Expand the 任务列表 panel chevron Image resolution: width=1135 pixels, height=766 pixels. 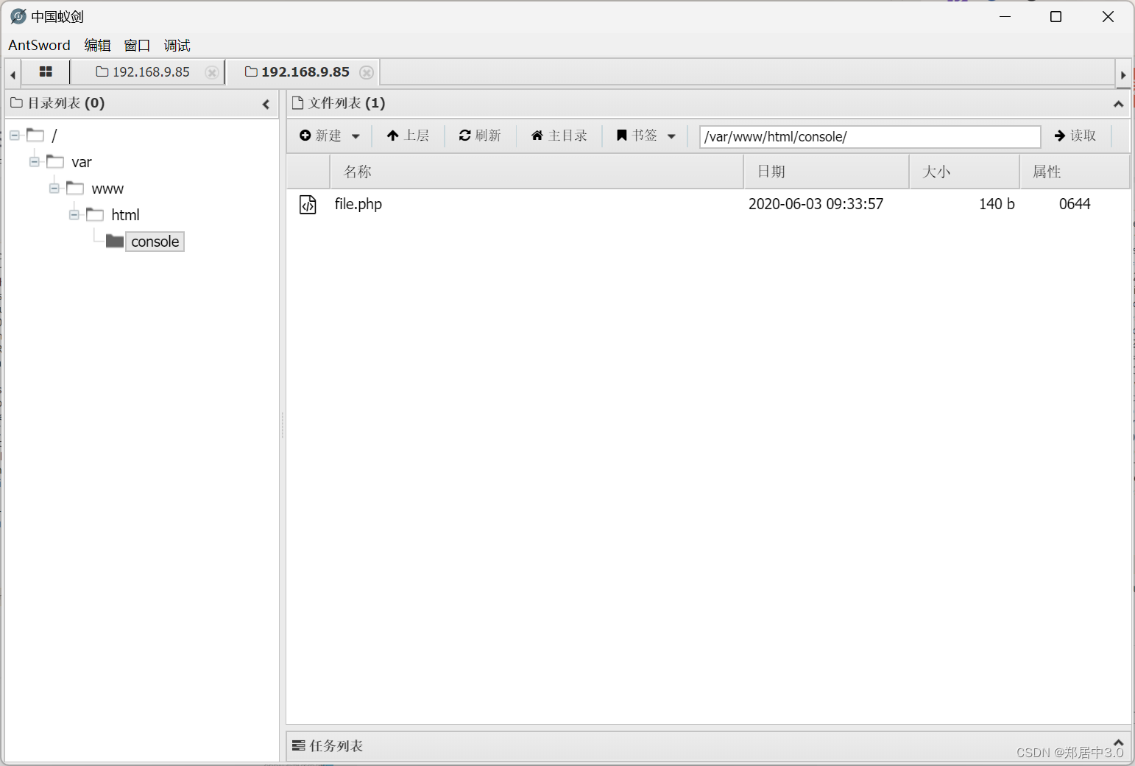1118,742
